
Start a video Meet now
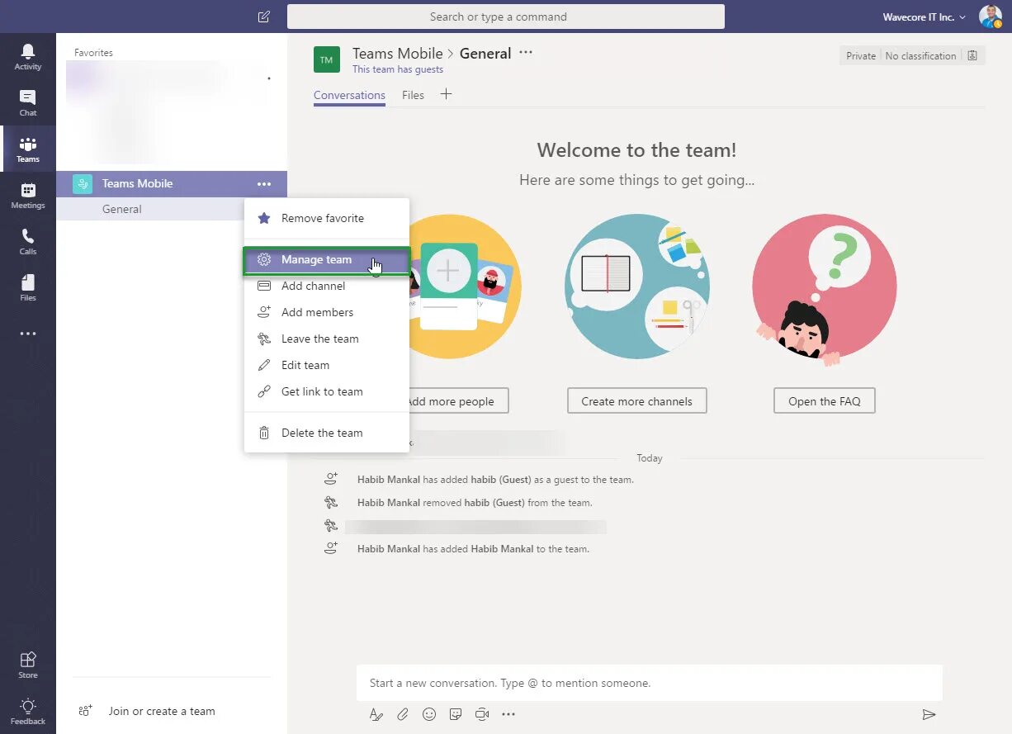tap(482, 714)
